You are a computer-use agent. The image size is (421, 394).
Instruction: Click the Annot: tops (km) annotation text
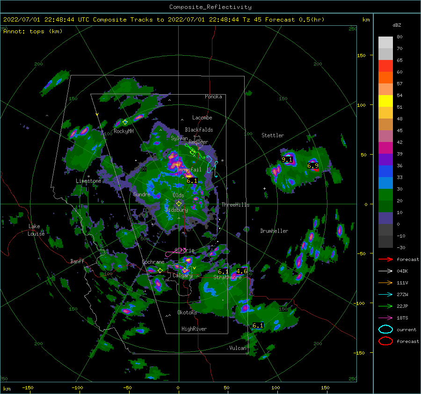(33, 31)
